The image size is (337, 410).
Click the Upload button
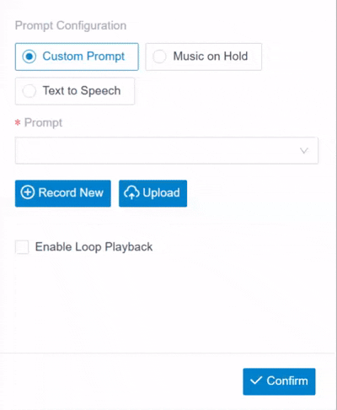point(152,193)
